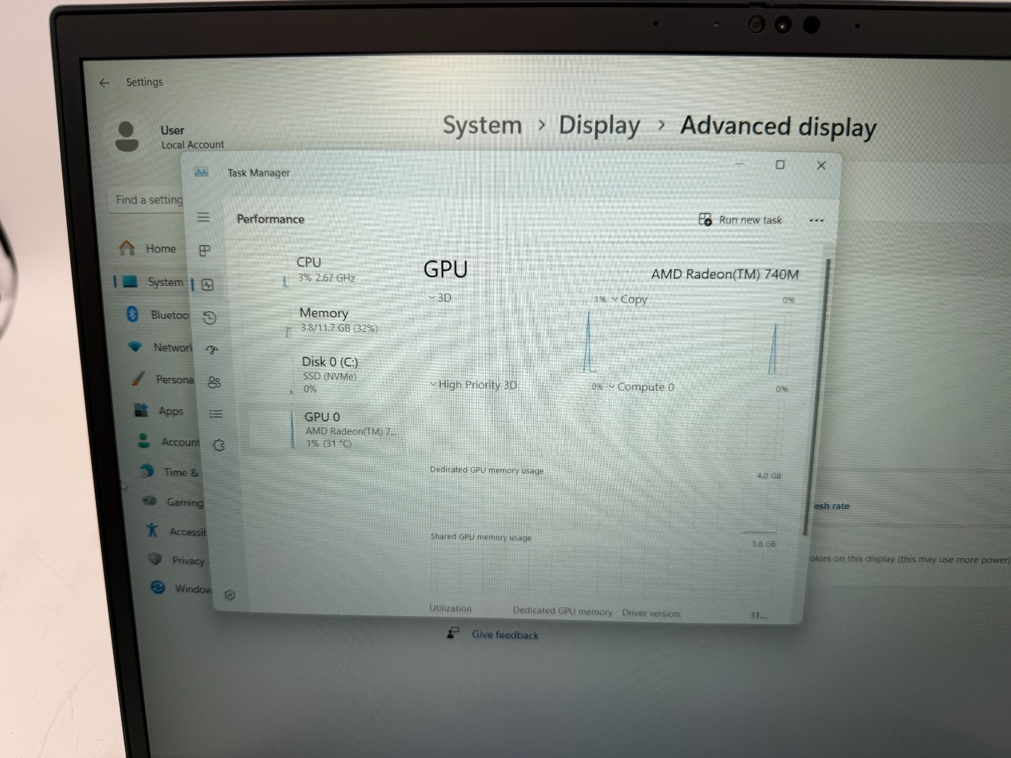Click the Task Manager vertical scrollbar
This screenshot has width=1011, height=758.
[x=816, y=398]
